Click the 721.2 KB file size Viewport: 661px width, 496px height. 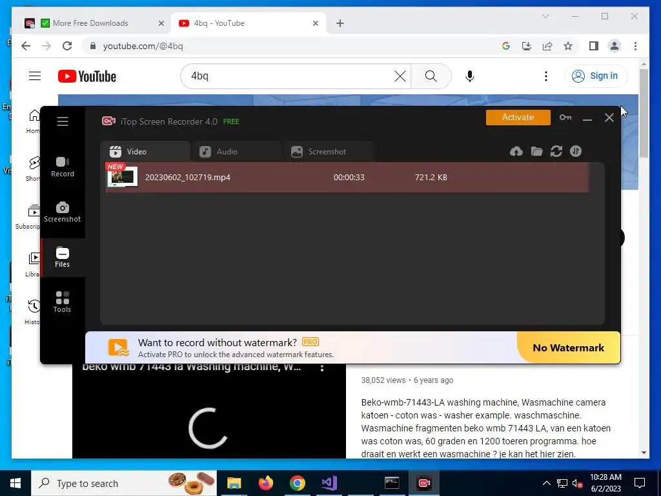click(431, 177)
